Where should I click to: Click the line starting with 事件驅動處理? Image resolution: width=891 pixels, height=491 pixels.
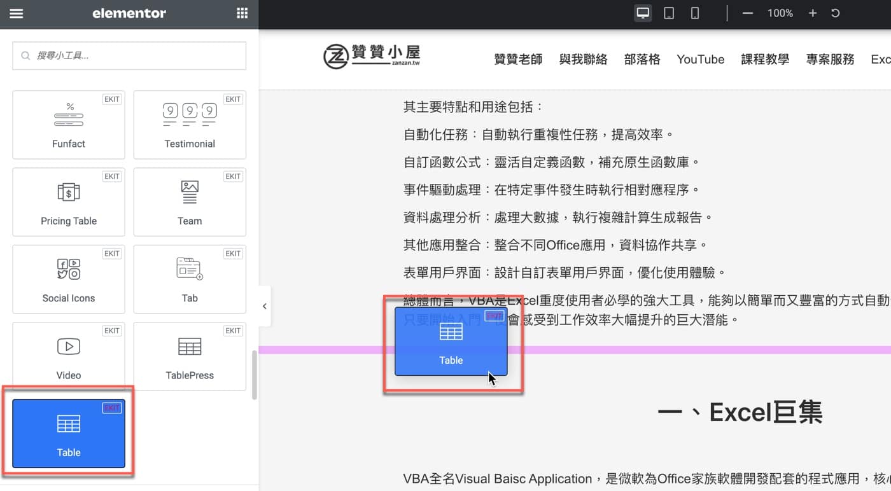(551, 190)
